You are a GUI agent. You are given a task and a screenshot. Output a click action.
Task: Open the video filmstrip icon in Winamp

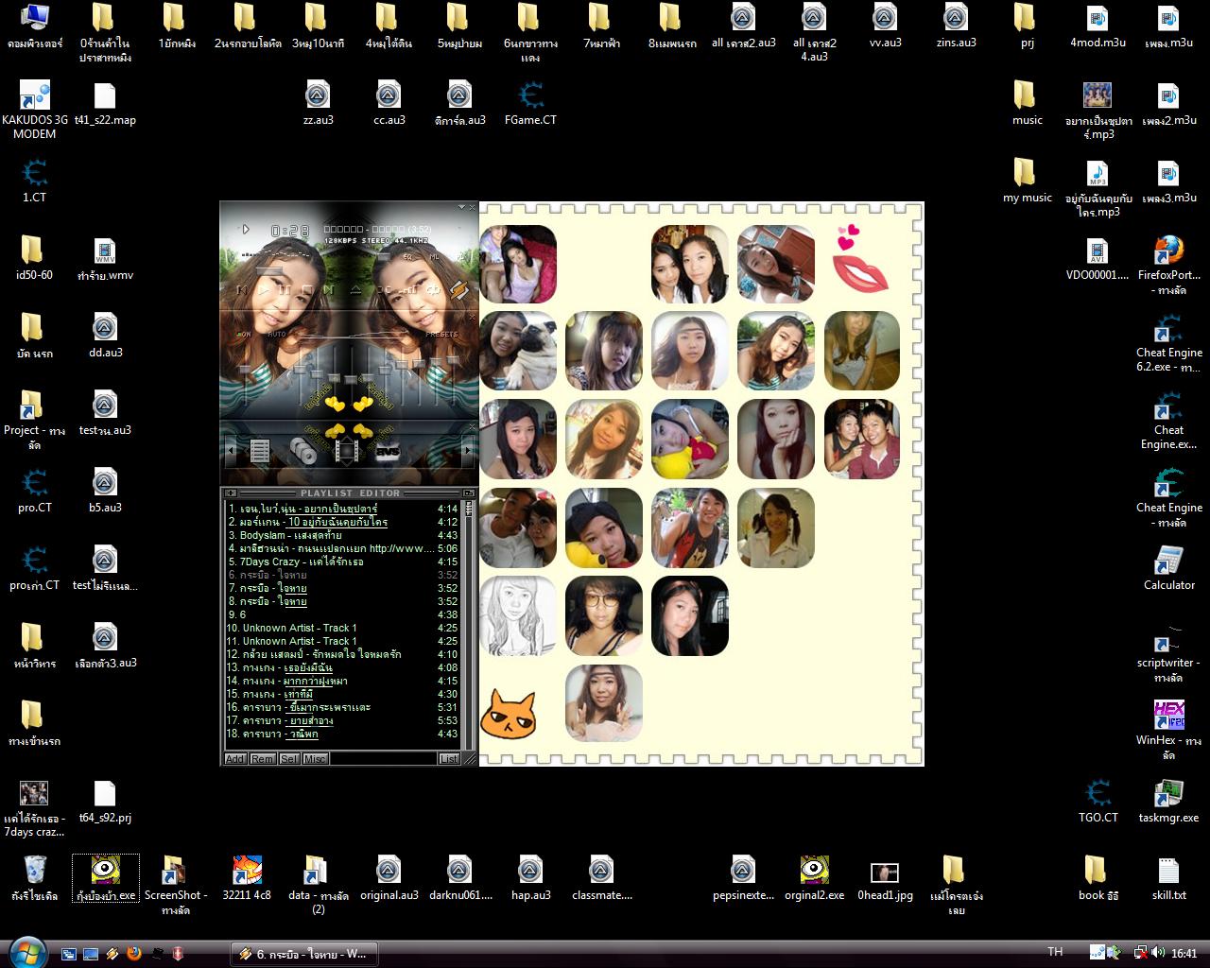coord(346,452)
